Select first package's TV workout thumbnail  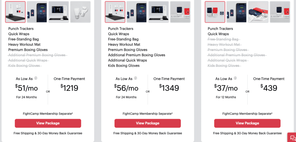click(x=59, y=12)
